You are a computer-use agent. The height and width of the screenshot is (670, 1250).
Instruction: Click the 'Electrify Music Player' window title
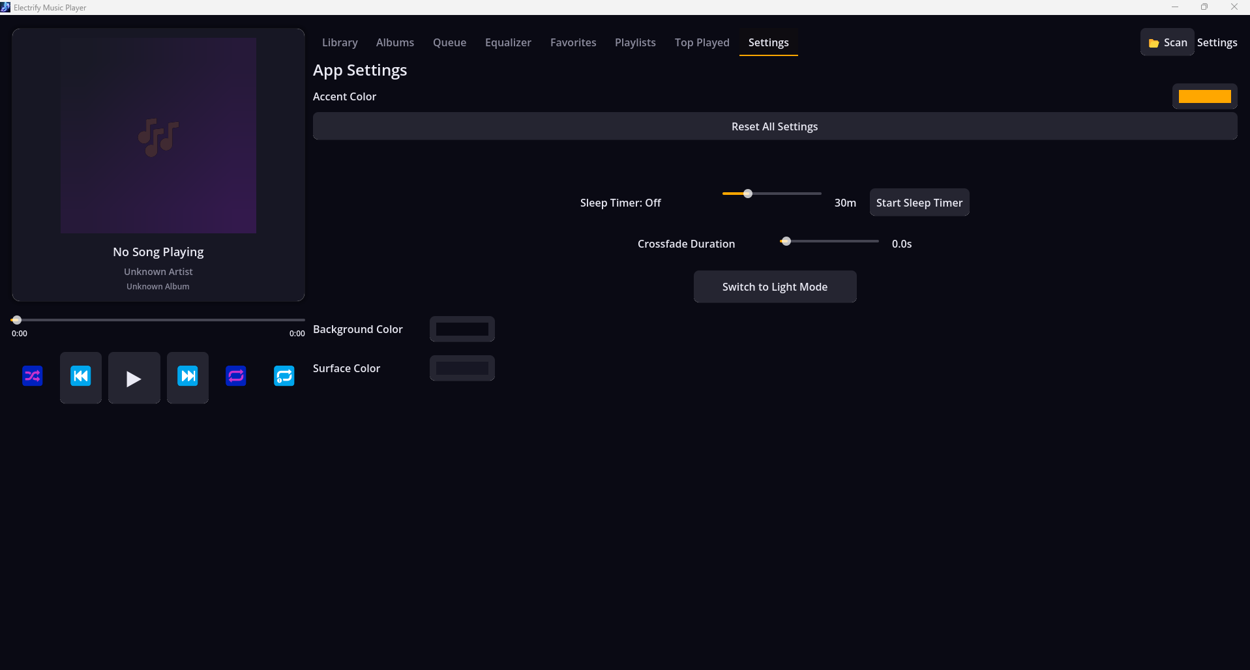point(50,8)
